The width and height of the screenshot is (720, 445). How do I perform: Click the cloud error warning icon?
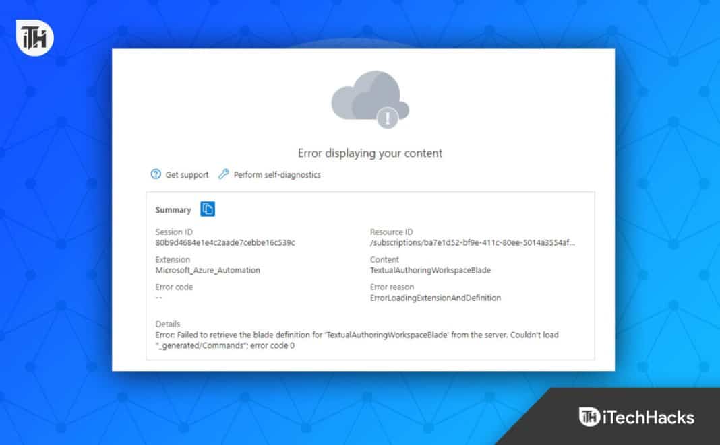(369, 101)
